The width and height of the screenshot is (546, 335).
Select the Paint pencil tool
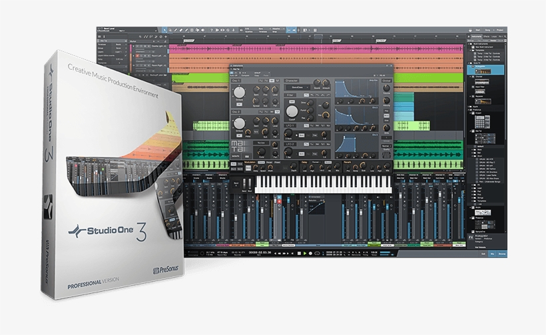(x=186, y=30)
